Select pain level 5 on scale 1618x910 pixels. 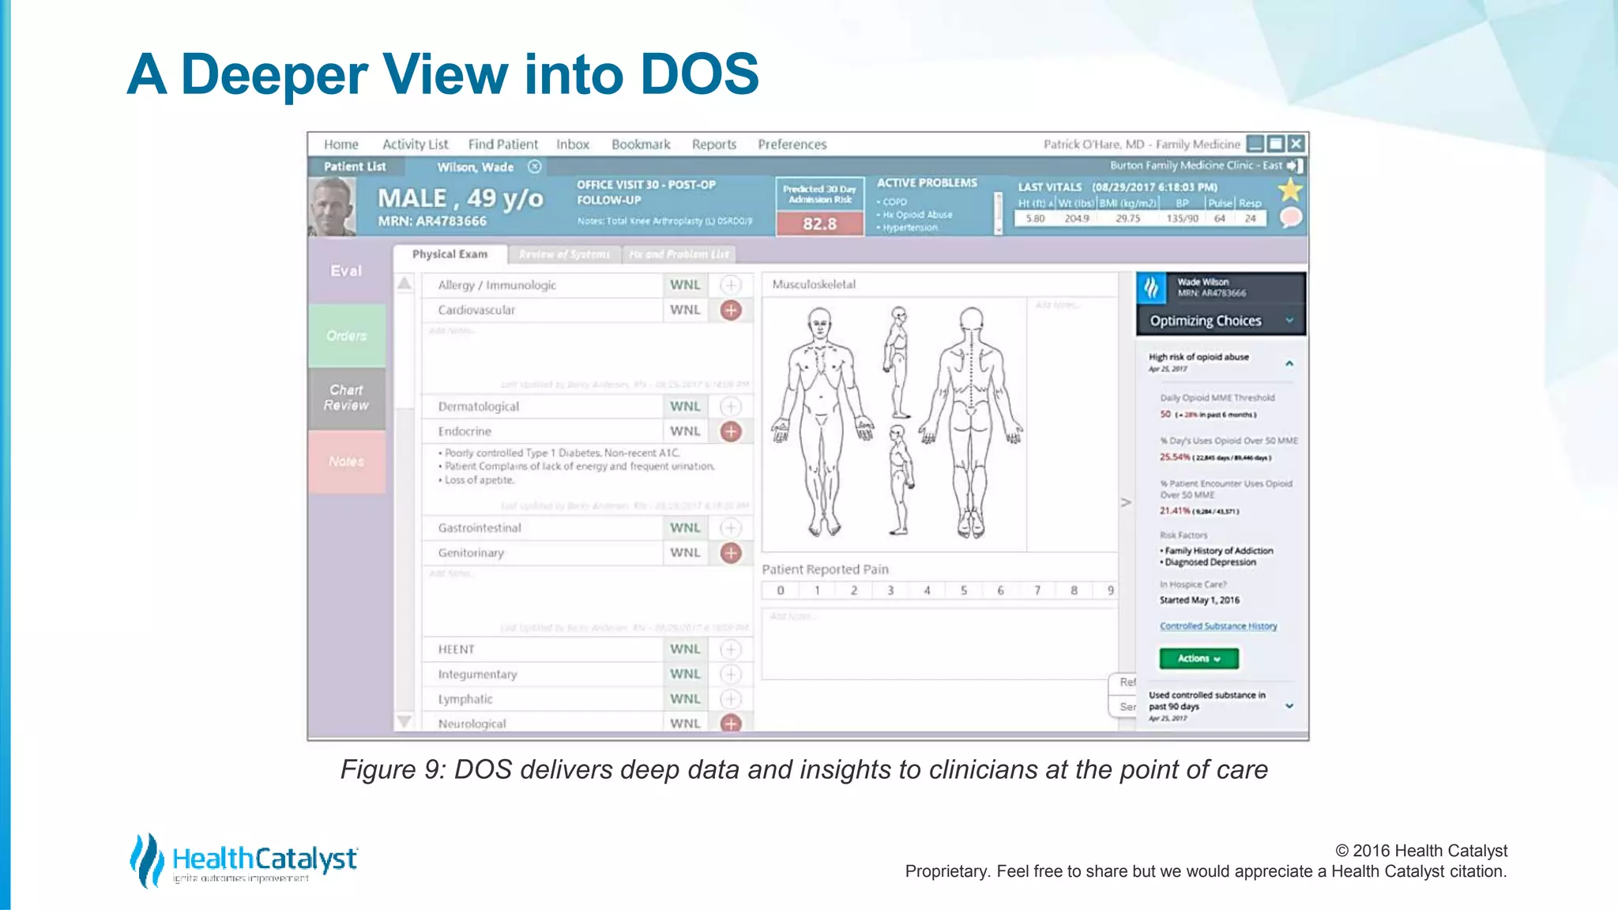click(x=964, y=590)
